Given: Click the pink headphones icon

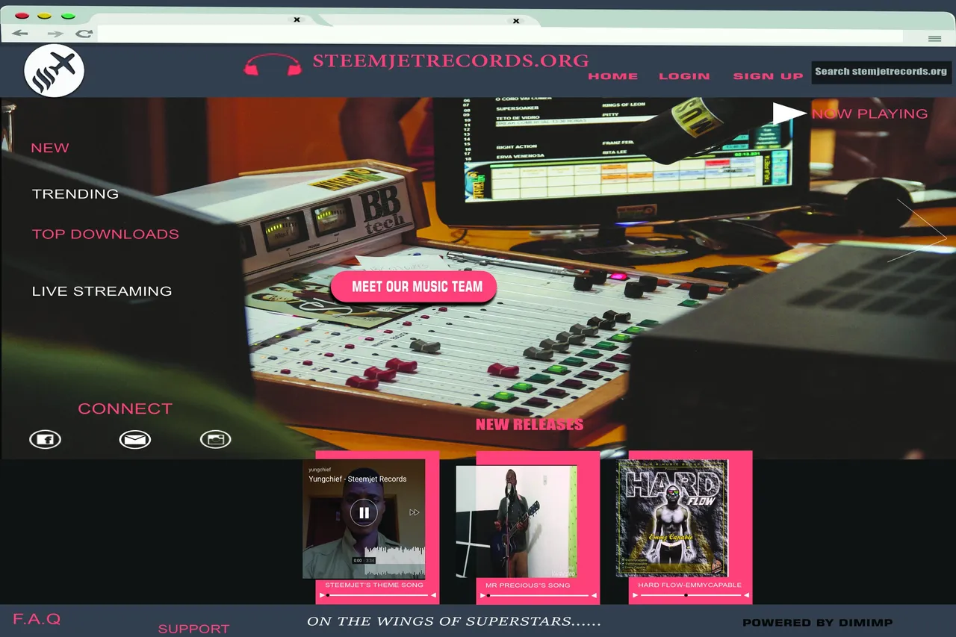Looking at the screenshot, I should coord(273,64).
